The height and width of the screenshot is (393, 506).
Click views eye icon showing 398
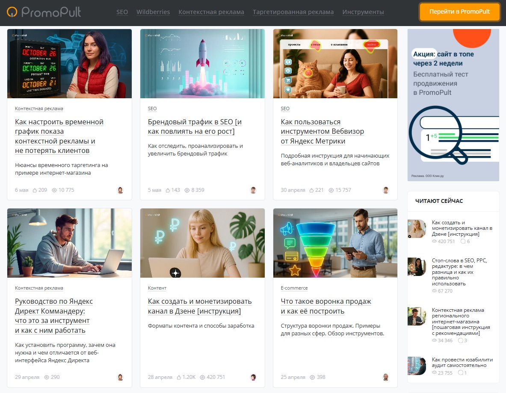pyautogui.click(x=312, y=377)
